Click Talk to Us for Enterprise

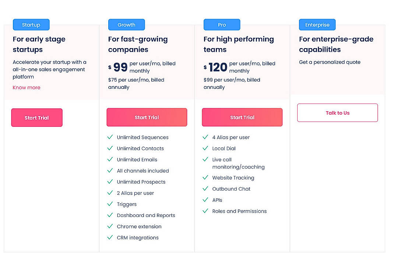pos(337,113)
